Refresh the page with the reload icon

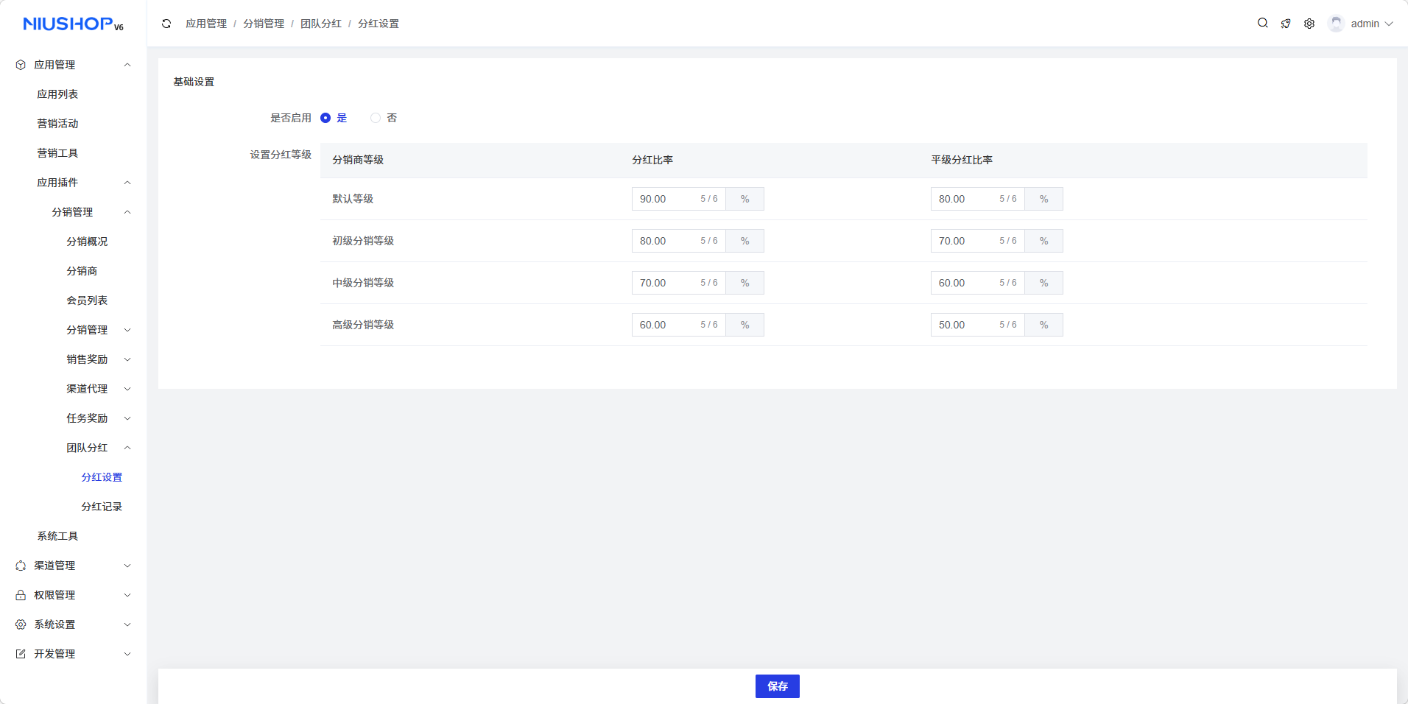click(166, 24)
